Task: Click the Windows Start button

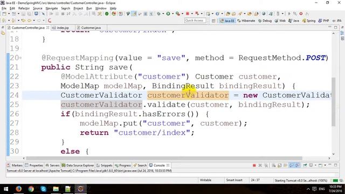Action: click(x=6, y=189)
